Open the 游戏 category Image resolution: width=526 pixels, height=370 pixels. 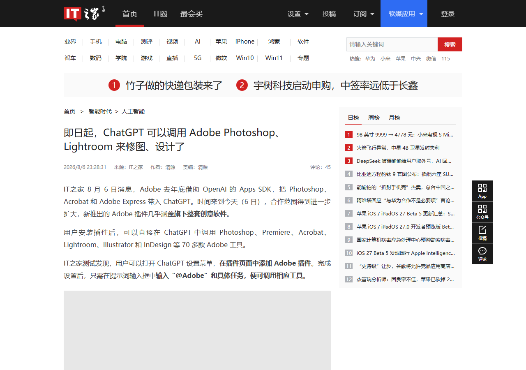click(x=147, y=58)
